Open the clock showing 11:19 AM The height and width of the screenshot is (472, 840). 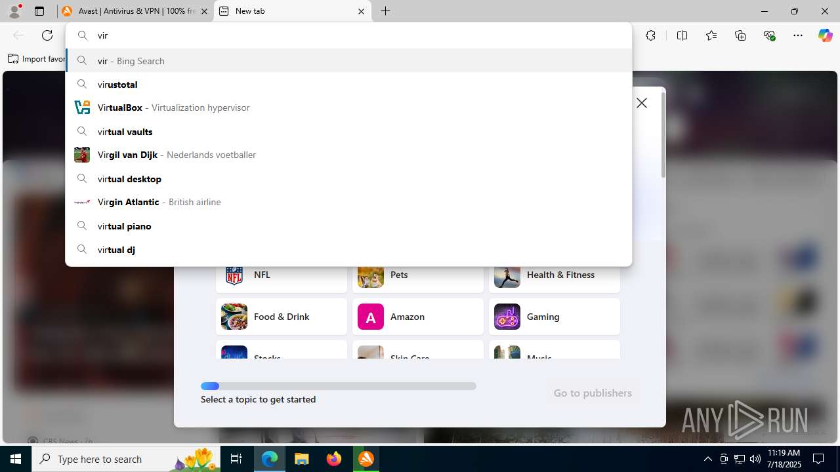(784, 459)
